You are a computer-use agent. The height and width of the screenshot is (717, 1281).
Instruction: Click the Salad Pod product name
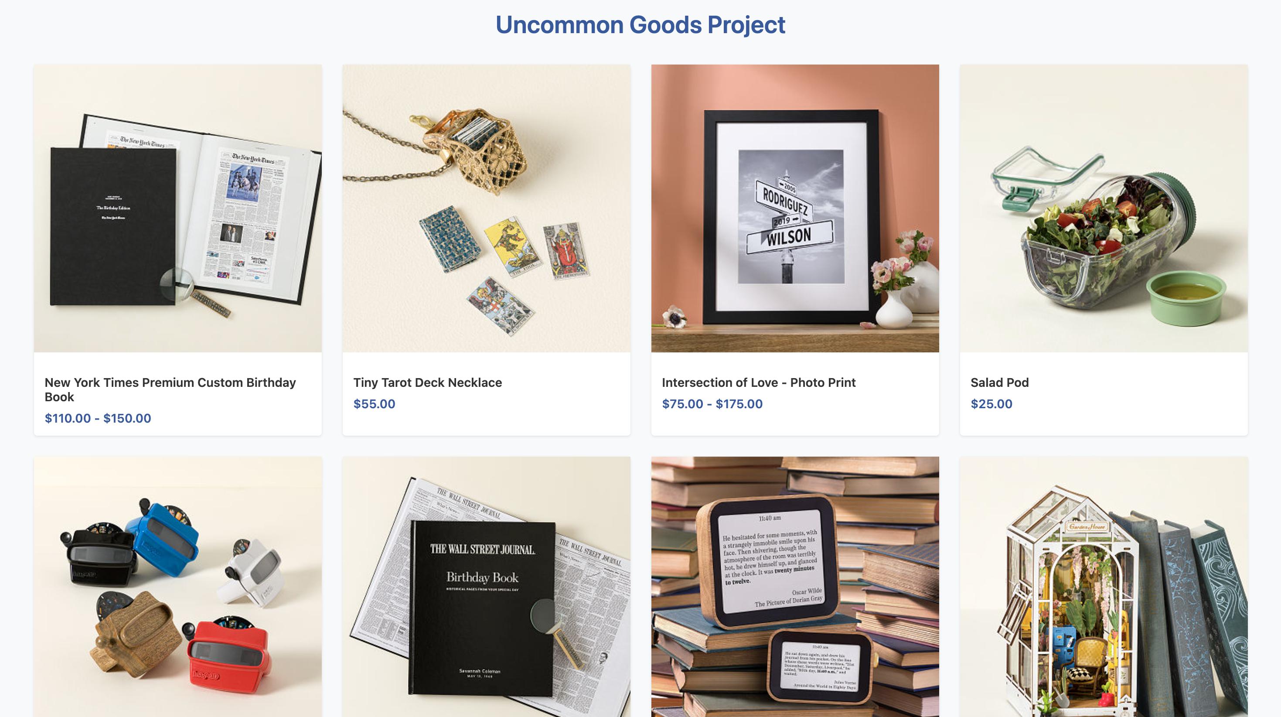click(999, 382)
